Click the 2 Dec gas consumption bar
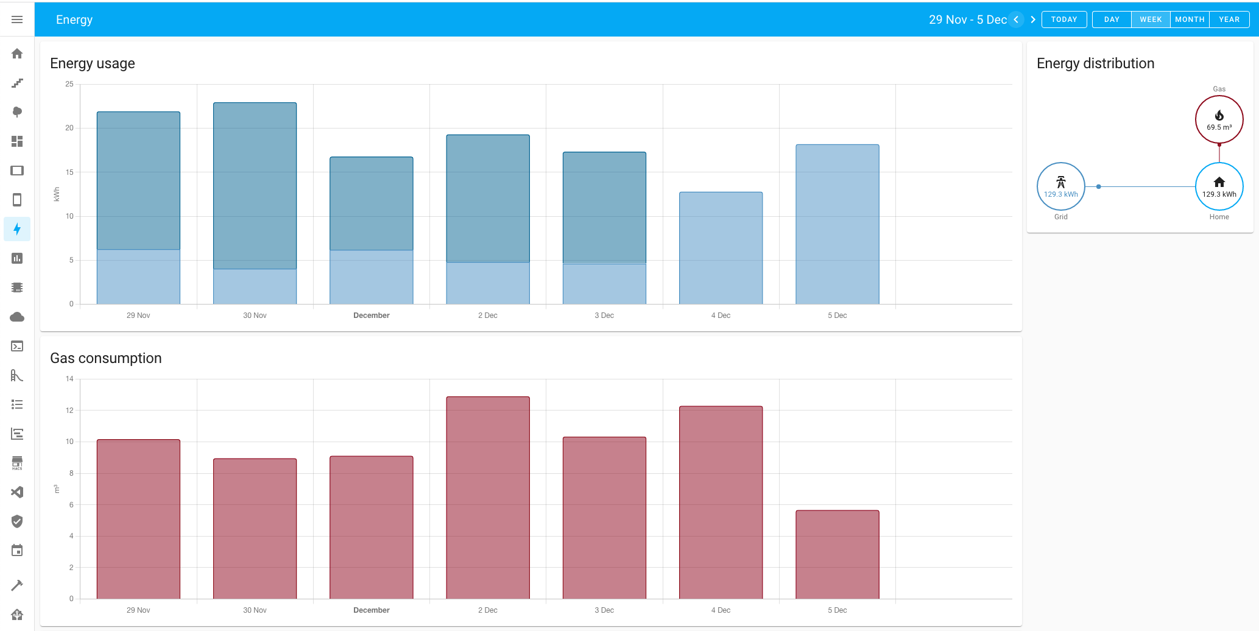1259x631 pixels. [488, 498]
